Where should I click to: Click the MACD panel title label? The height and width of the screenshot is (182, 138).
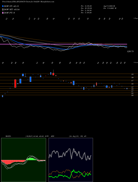pos(8,136)
